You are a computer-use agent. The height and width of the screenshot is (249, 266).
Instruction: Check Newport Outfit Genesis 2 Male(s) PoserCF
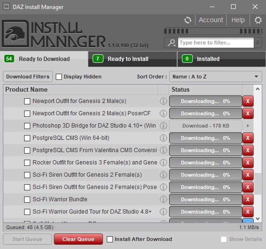pyautogui.click(x=27, y=113)
